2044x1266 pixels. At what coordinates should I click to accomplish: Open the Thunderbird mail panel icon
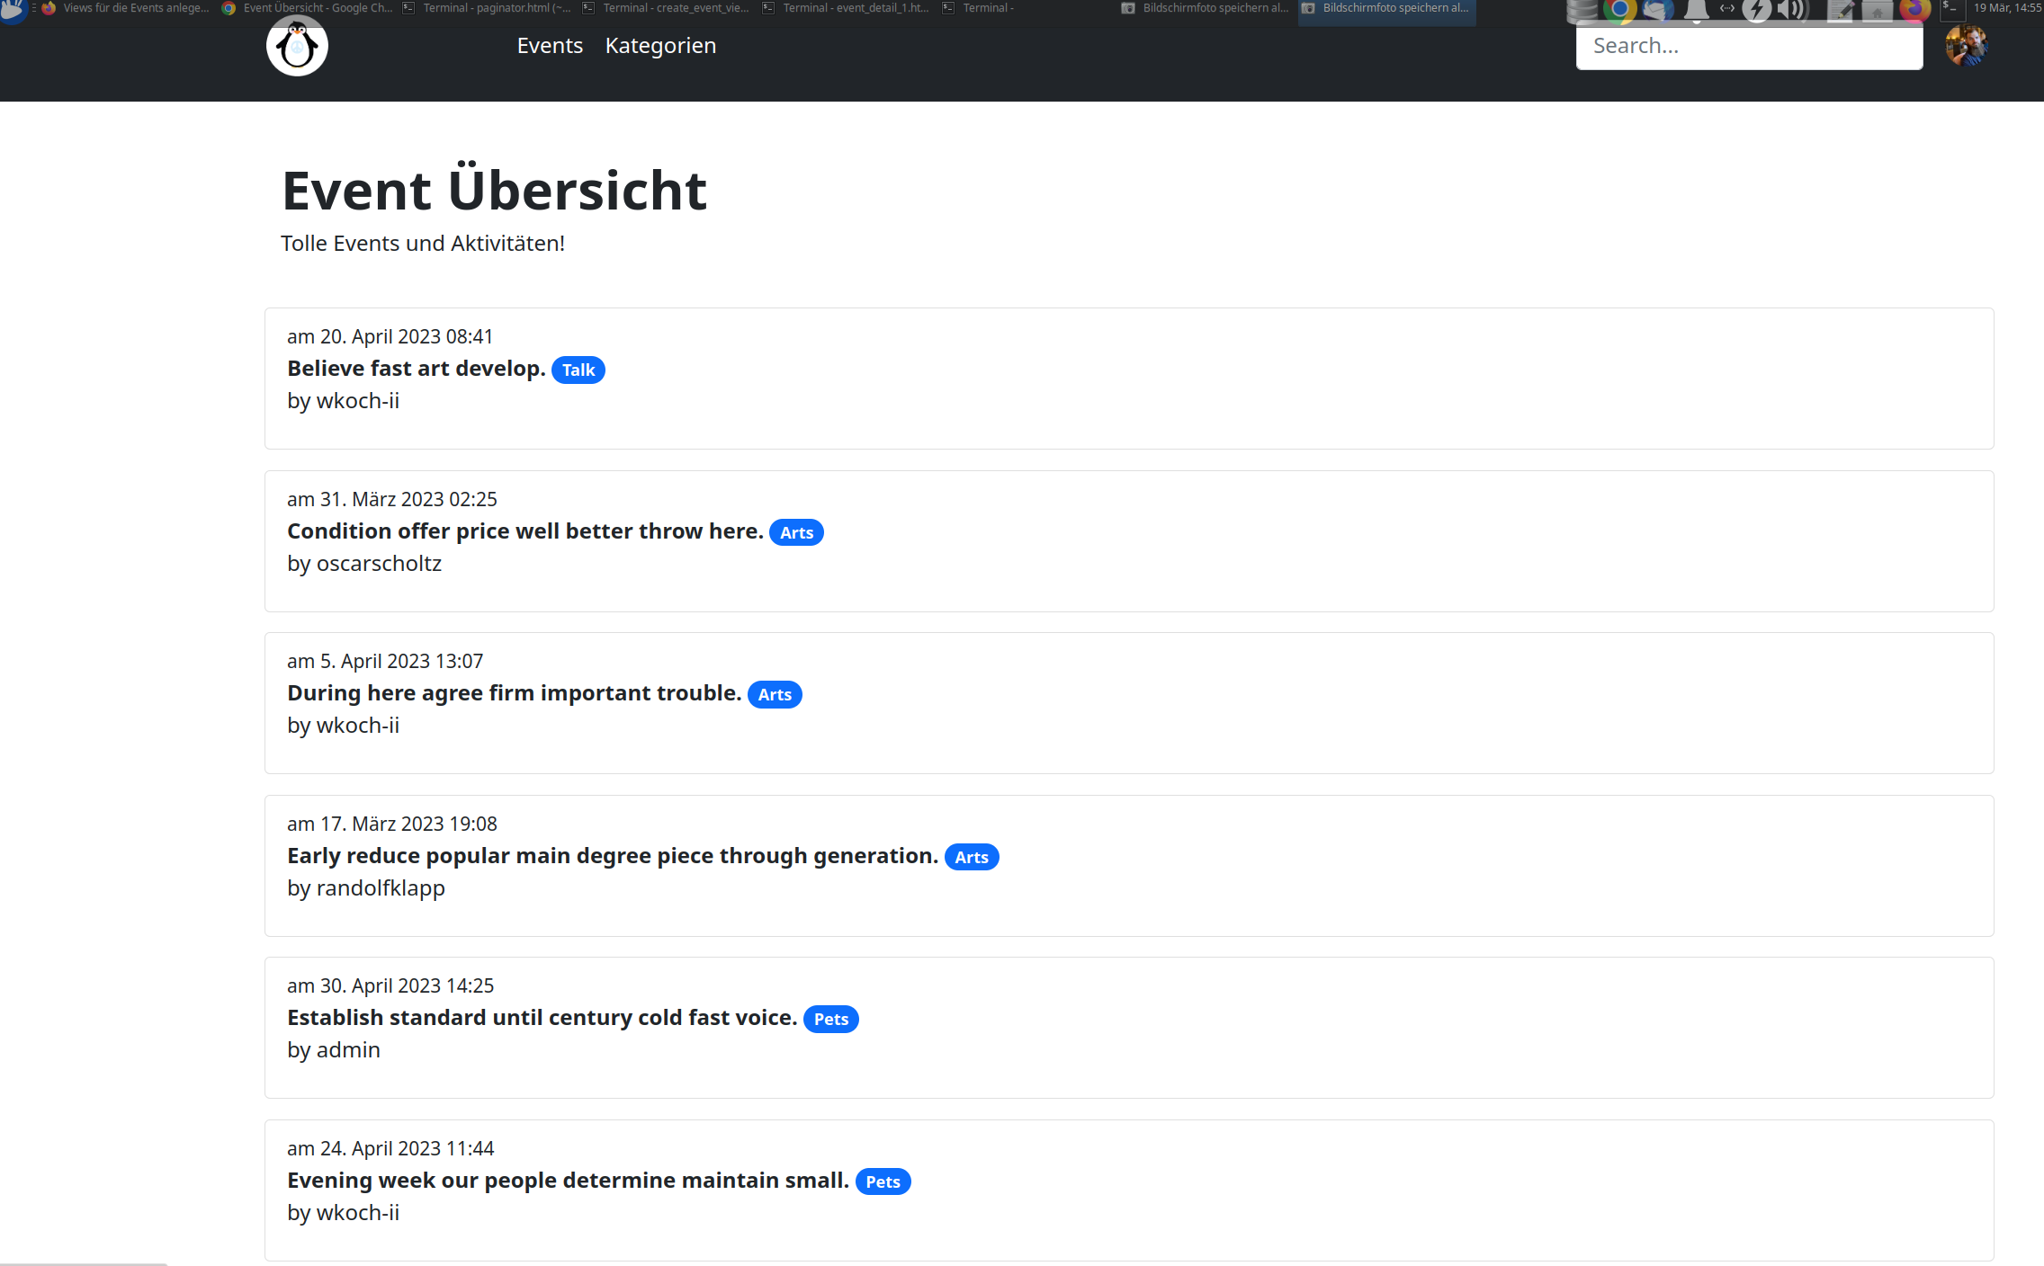click(1656, 9)
